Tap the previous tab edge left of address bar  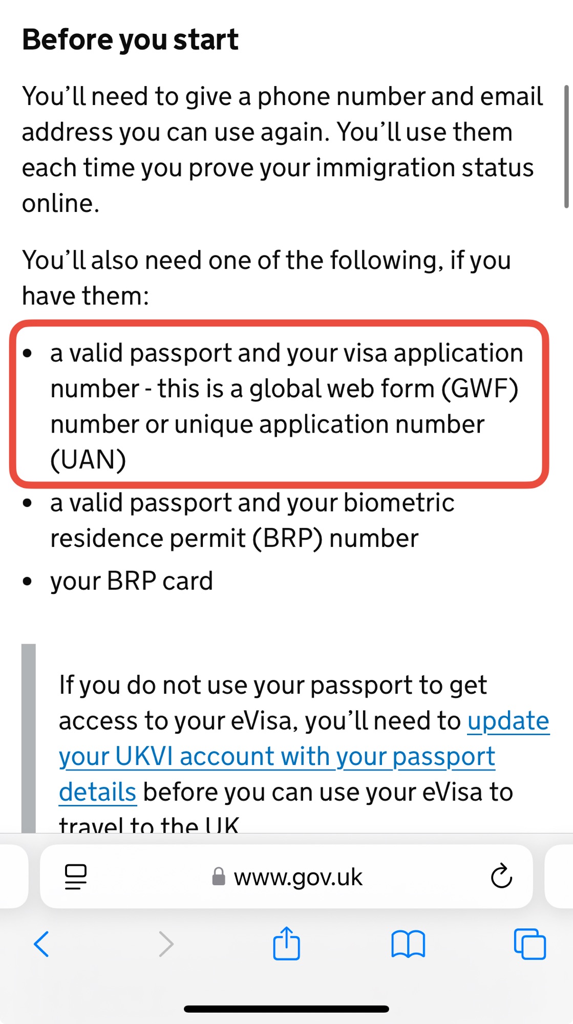[13, 876]
